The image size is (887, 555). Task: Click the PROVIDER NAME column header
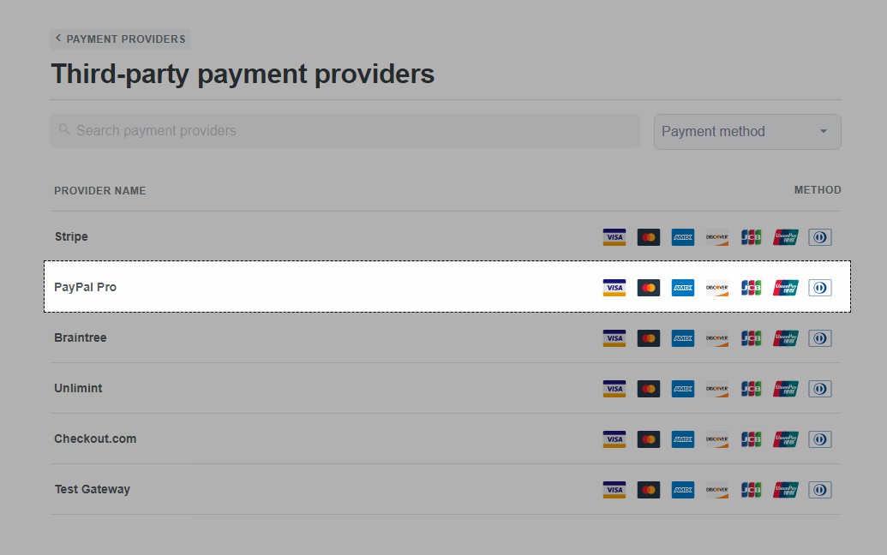click(99, 190)
